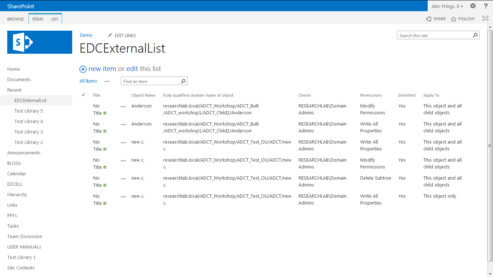Open PPTs in the left navigation

(12, 215)
